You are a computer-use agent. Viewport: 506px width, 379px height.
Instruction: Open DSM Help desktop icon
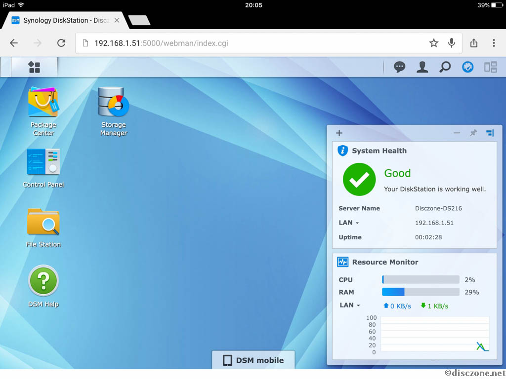point(43,286)
